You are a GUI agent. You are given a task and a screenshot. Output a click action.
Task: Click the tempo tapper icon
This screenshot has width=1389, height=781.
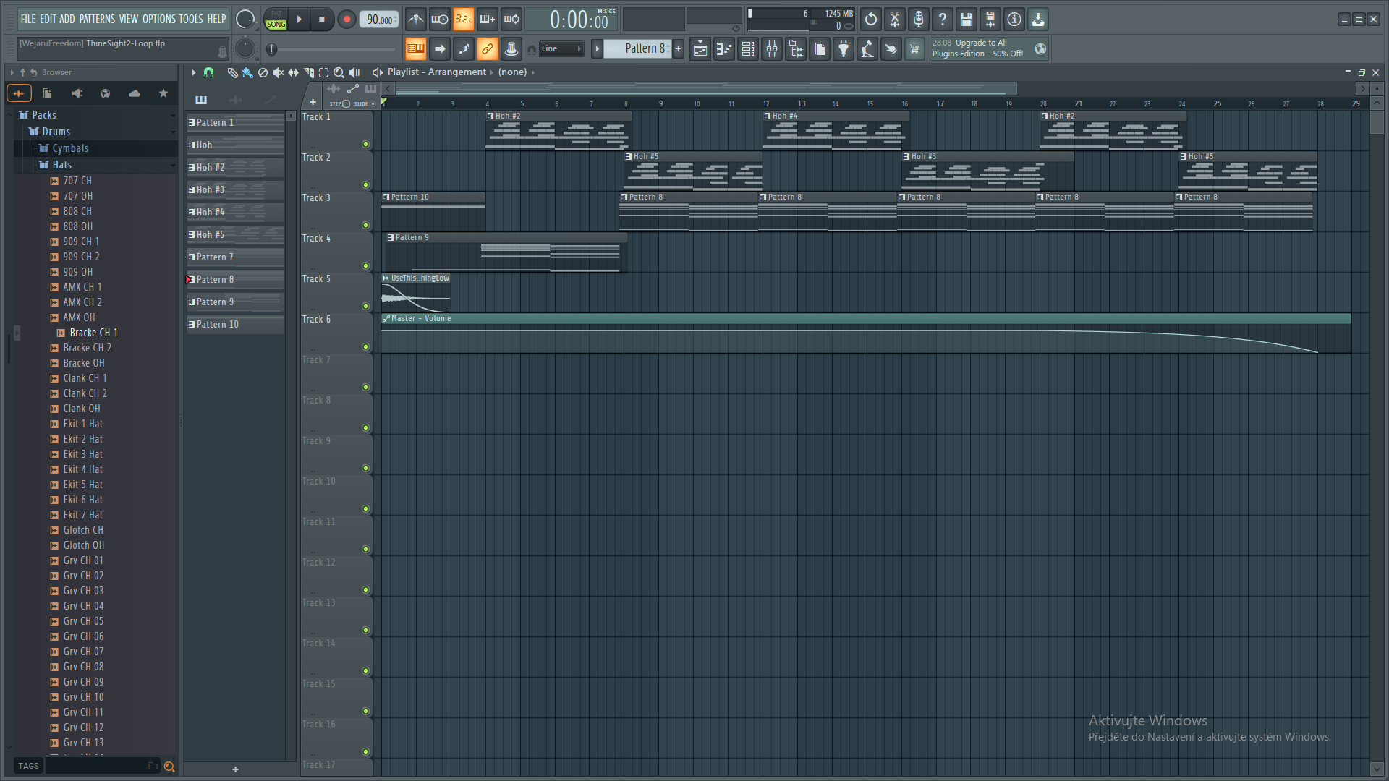[867, 49]
